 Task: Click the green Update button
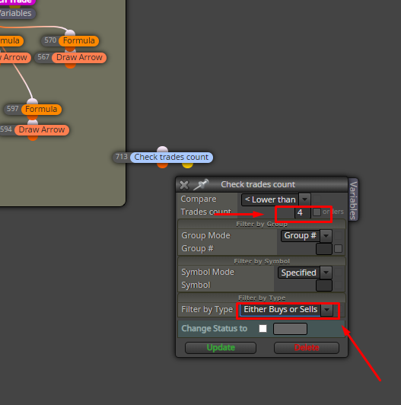[x=221, y=348]
